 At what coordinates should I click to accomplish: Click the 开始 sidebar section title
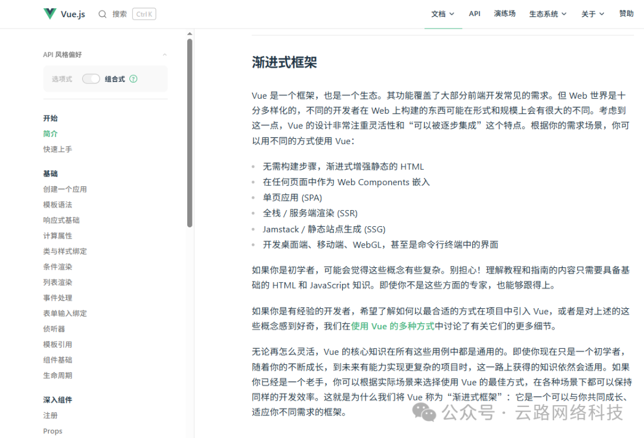coord(51,118)
